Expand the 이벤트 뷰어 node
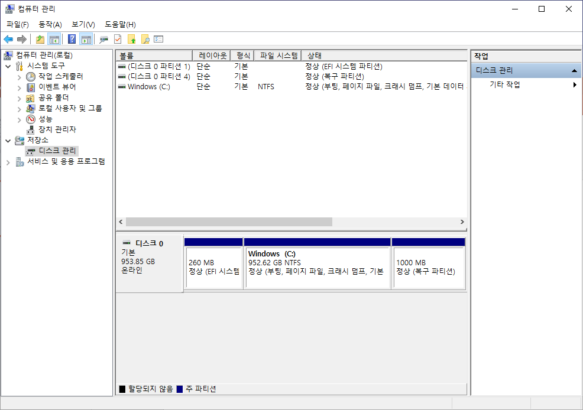The image size is (583, 410). tap(20, 88)
